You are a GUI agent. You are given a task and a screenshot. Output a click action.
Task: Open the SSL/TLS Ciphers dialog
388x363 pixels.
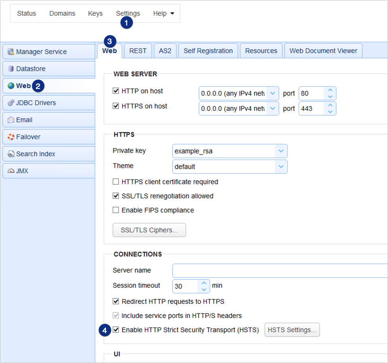point(149,230)
